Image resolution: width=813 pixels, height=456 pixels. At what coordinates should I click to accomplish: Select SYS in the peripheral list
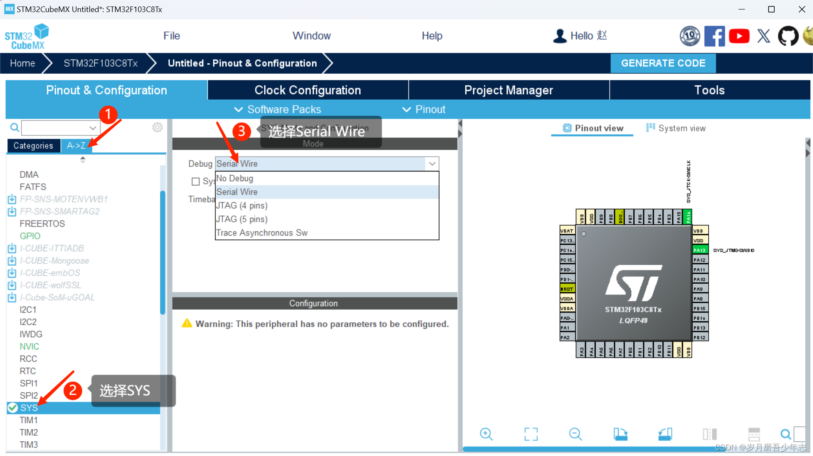tap(84, 408)
